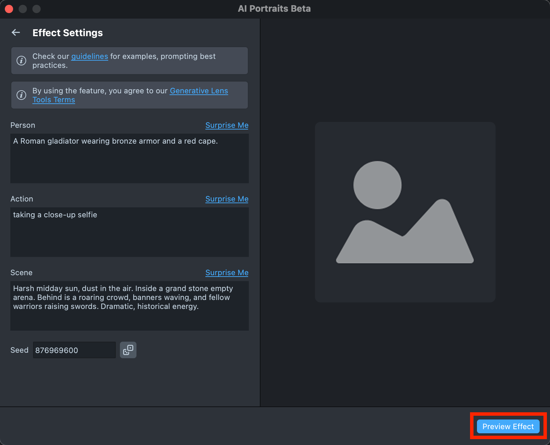
Task: Click the Seed label
Action: [19, 350]
